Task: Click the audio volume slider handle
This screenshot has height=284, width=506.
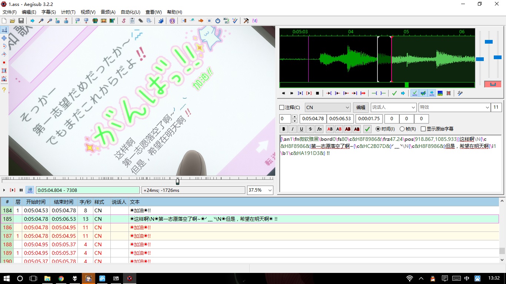Action: (x=497, y=57)
